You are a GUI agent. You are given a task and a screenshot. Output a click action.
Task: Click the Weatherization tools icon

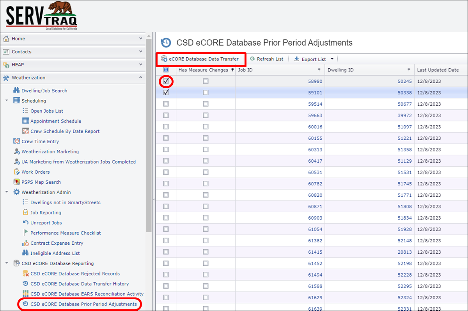click(x=6, y=78)
